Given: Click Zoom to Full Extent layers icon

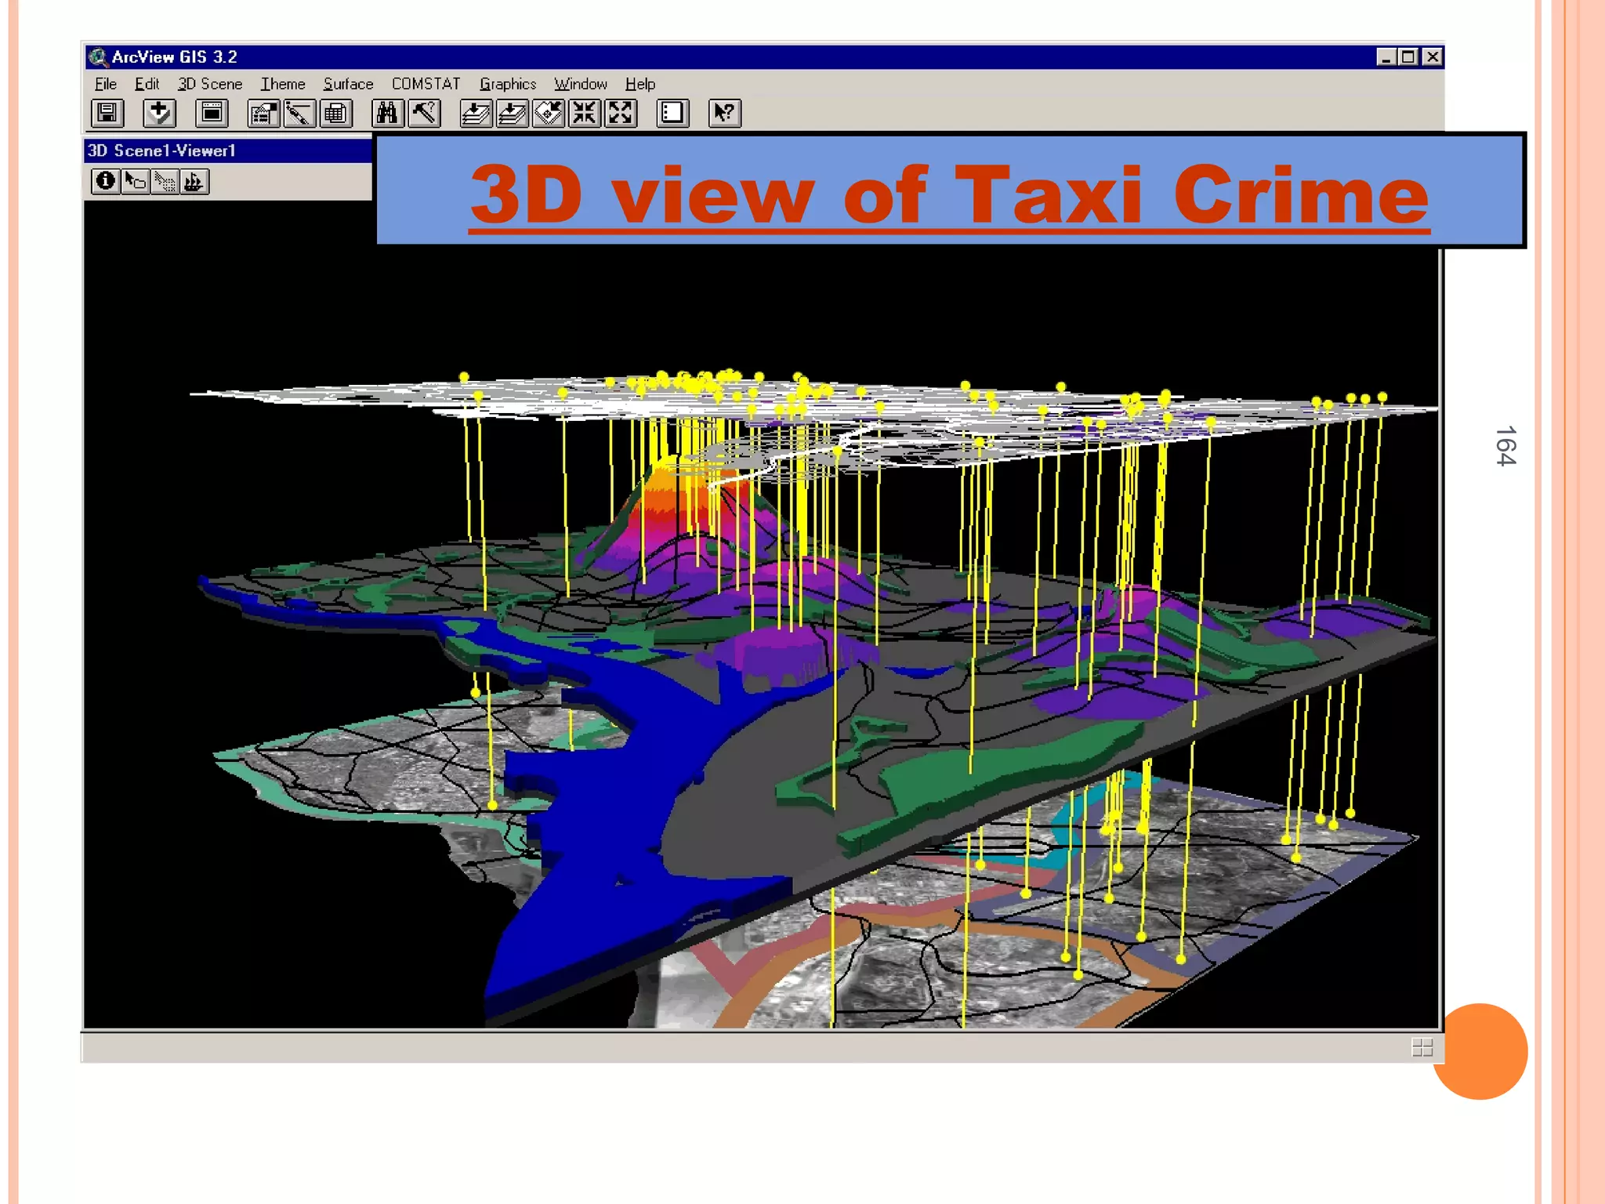Looking at the screenshot, I should click(476, 114).
